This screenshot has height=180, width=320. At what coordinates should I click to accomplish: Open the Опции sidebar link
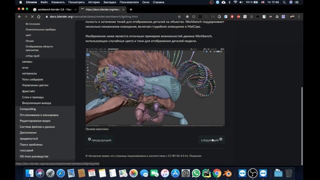click(29, 41)
